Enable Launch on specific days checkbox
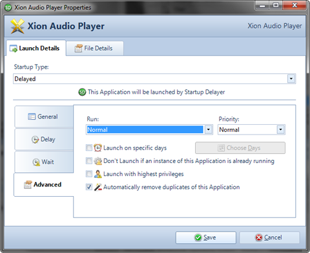Viewport: 310px width, 253px height. [89, 148]
